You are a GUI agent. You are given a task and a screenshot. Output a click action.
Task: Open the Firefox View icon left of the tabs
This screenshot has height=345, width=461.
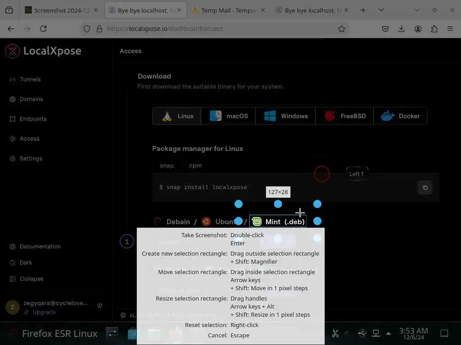point(9,10)
